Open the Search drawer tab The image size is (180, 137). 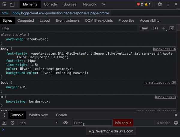[61, 115]
